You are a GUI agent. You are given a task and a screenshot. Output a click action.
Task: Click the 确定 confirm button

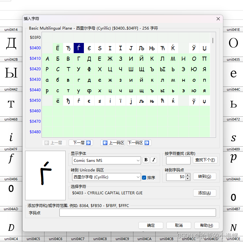pos(151,225)
